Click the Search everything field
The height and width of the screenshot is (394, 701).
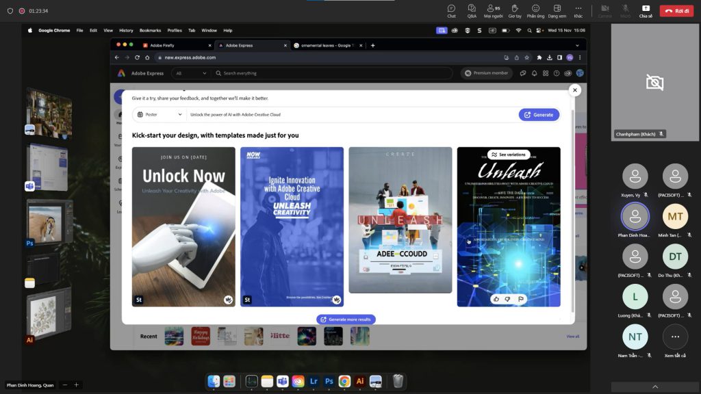(x=333, y=73)
